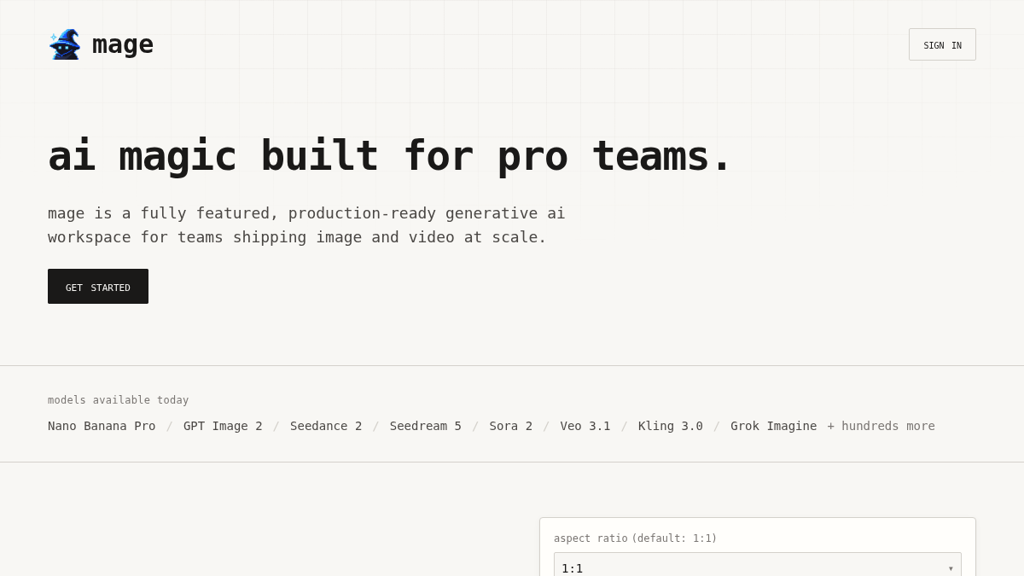This screenshot has width=1024, height=576.
Task: Select the Nano Banana Pro model name
Action: pyautogui.click(x=102, y=426)
